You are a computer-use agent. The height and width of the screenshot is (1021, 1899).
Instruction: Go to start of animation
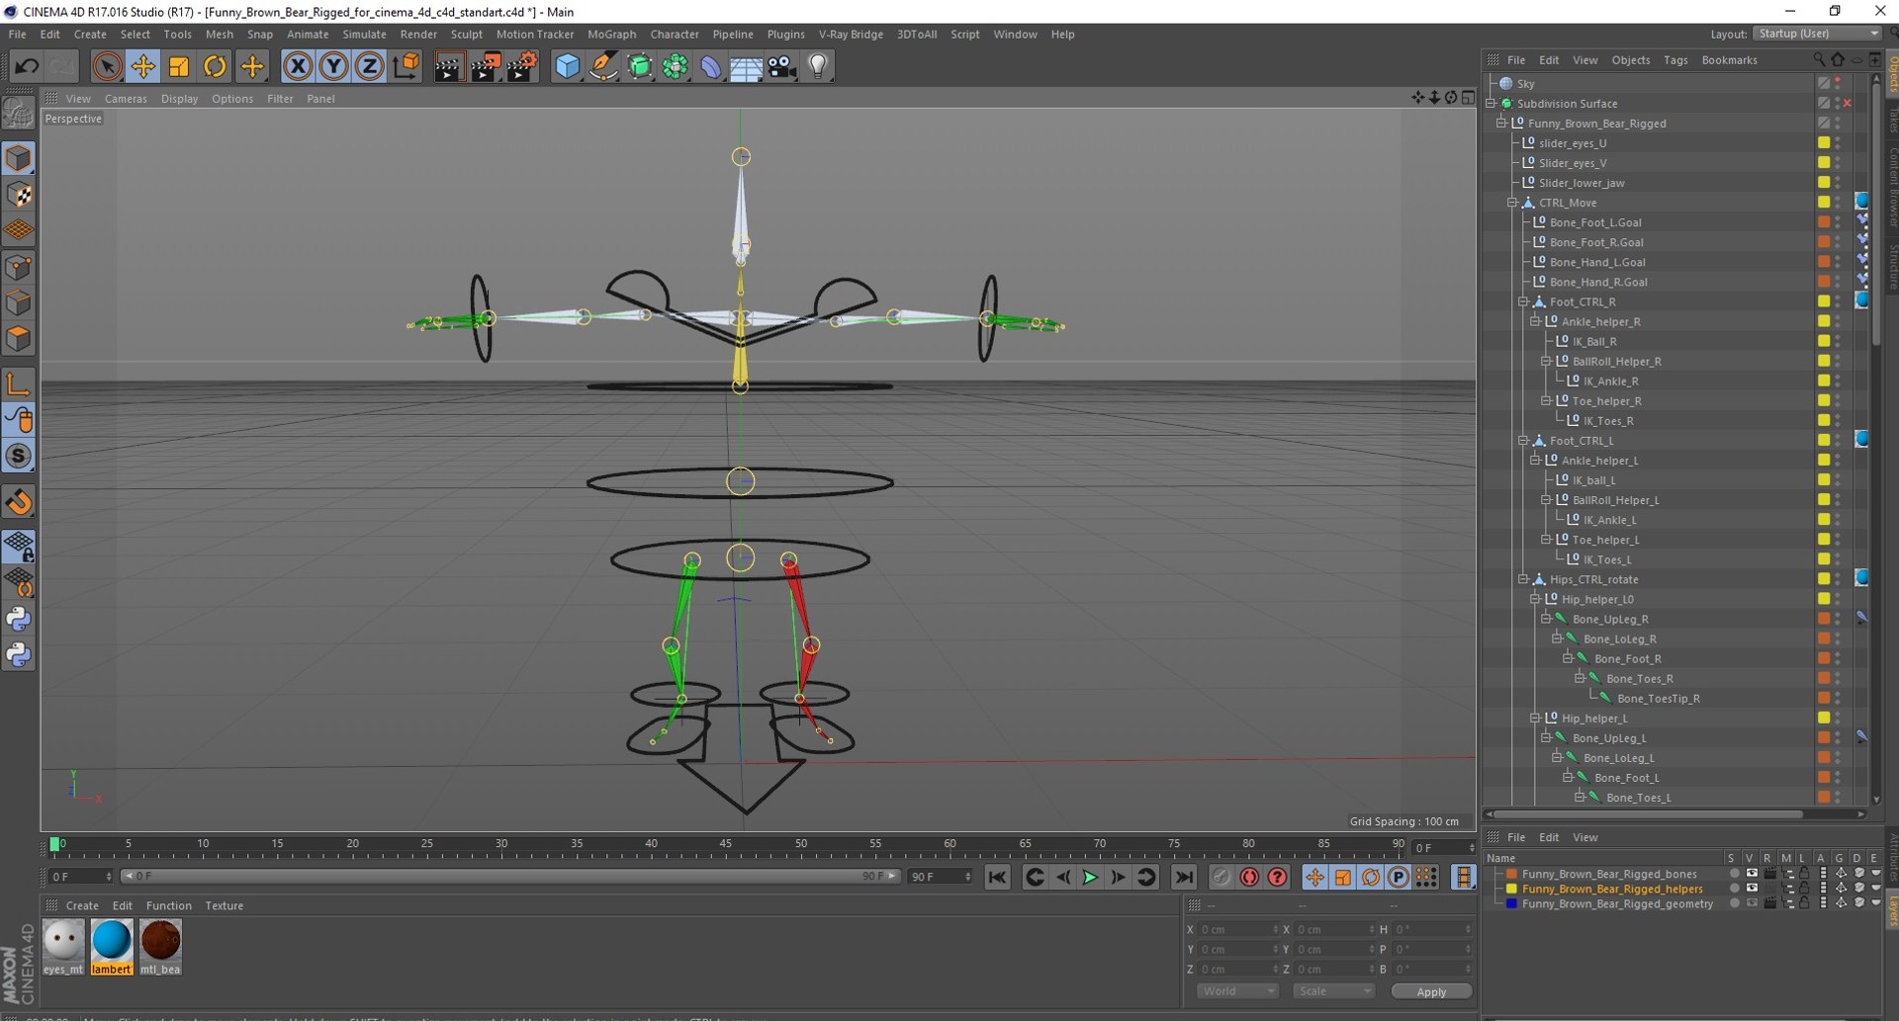click(x=998, y=877)
